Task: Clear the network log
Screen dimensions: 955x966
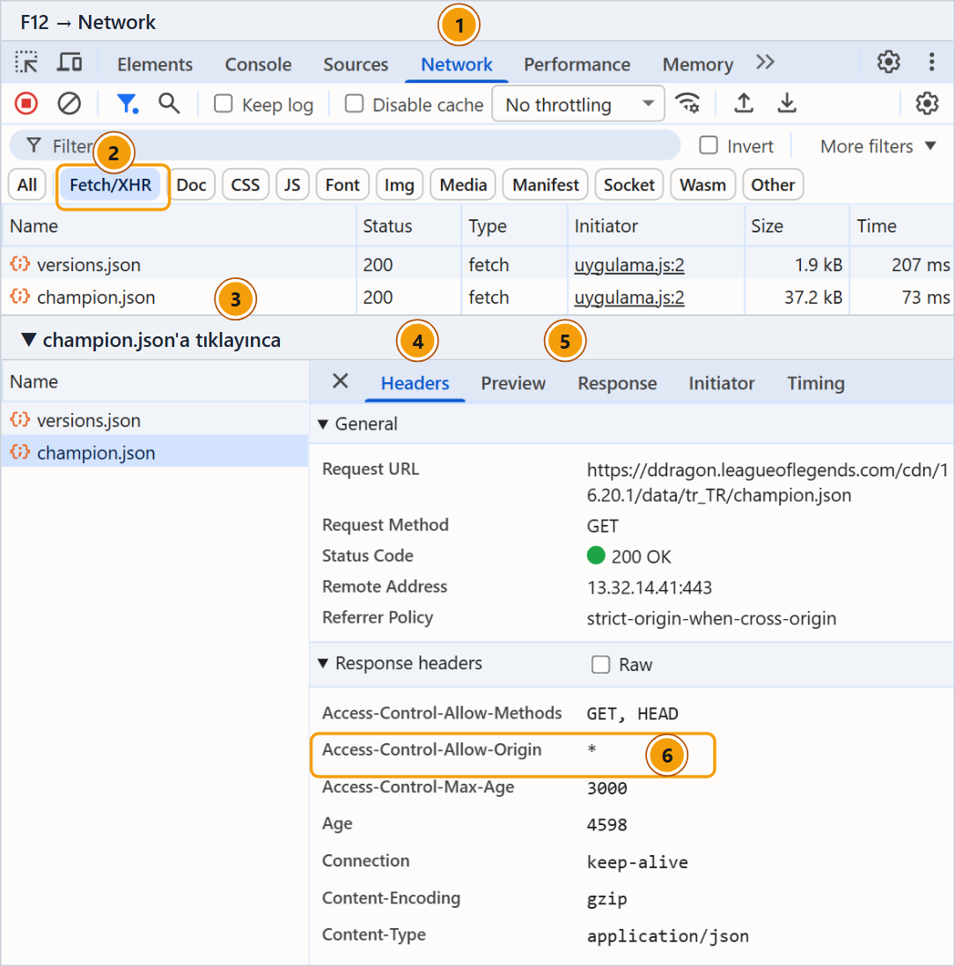Action: coord(69,104)
